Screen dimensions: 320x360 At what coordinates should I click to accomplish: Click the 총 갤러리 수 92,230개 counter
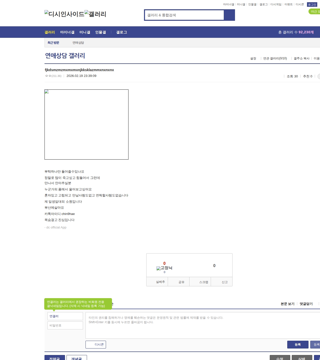click(x=296, y=32)
